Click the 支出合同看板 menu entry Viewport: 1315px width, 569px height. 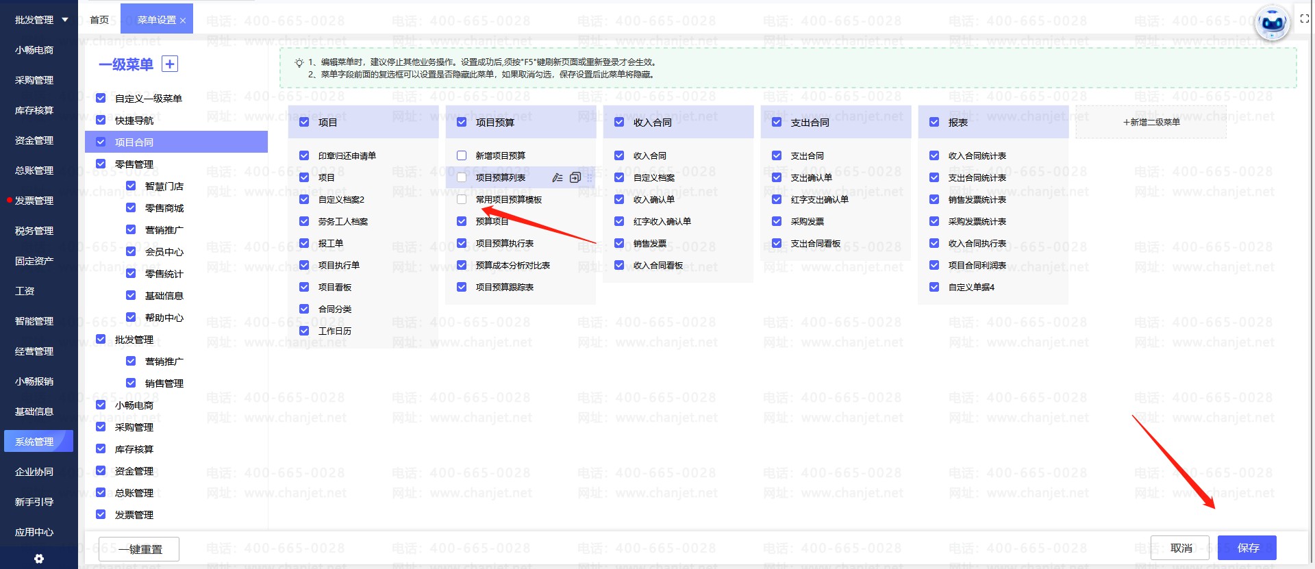pos(816,244)
